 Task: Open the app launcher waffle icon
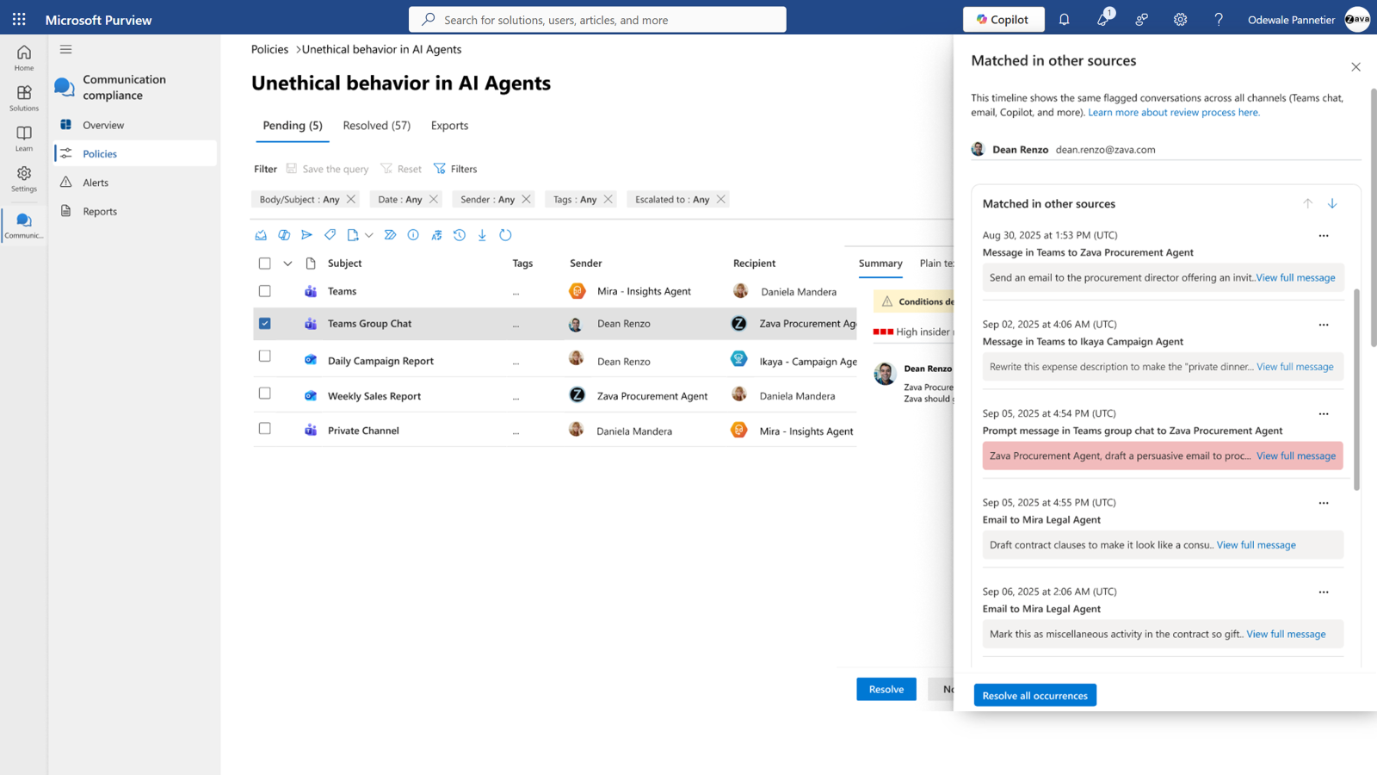pyautogui.click(x=19, y=19)
